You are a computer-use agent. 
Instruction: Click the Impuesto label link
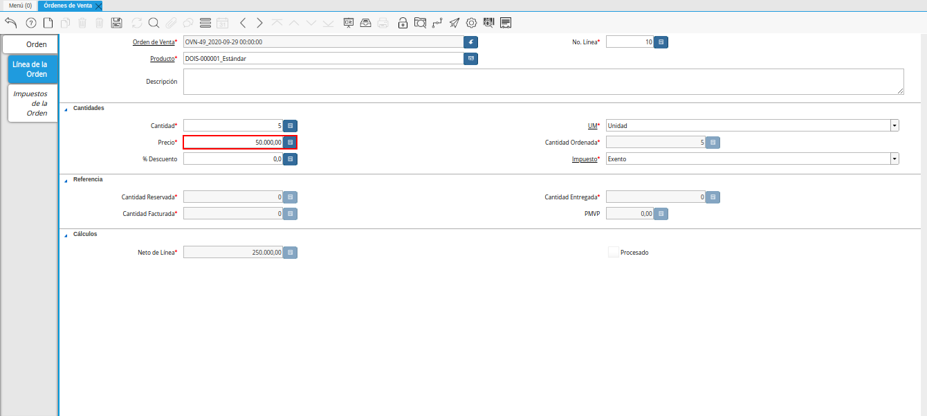pyautogui.click(x=585, y=159)
